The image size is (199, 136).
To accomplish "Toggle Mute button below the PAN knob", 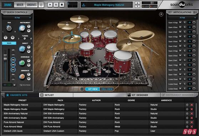I will point(12,38).
